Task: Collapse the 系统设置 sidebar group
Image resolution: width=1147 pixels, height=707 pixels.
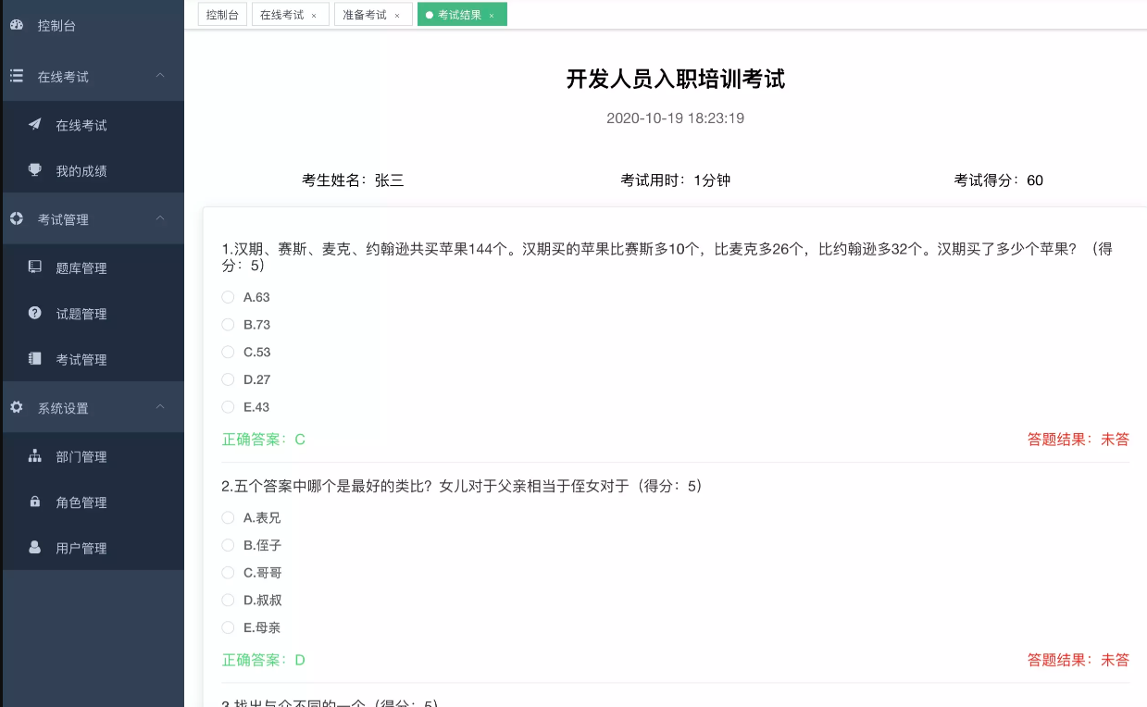Action: [160, 407]
